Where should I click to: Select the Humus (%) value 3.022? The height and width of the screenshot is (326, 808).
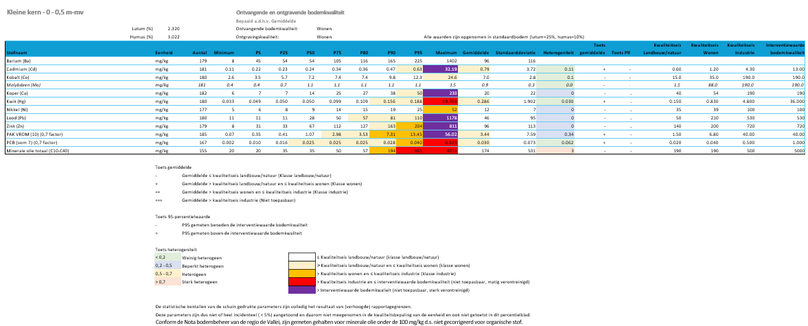[x=174, y=36]
